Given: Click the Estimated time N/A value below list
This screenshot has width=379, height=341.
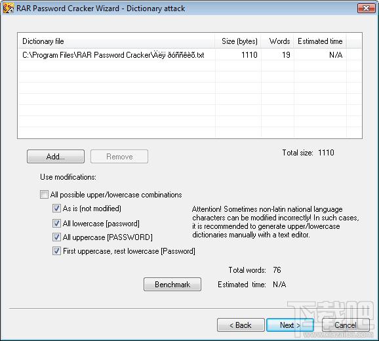Looking at the screenshot, I should (279, 285).
